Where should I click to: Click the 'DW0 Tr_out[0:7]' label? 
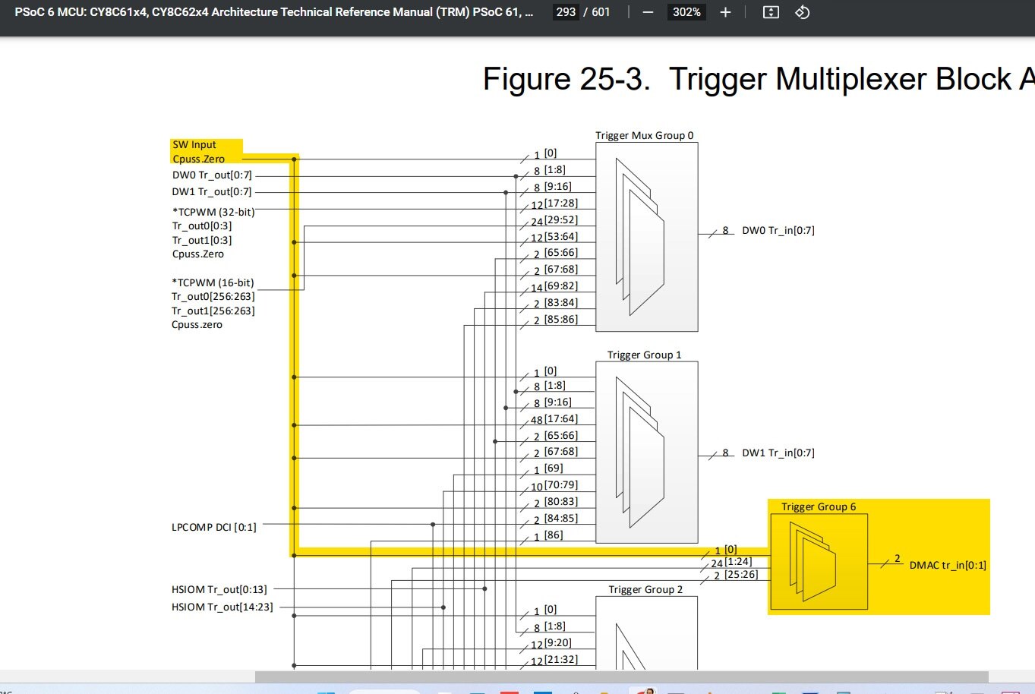coord(212,175)
